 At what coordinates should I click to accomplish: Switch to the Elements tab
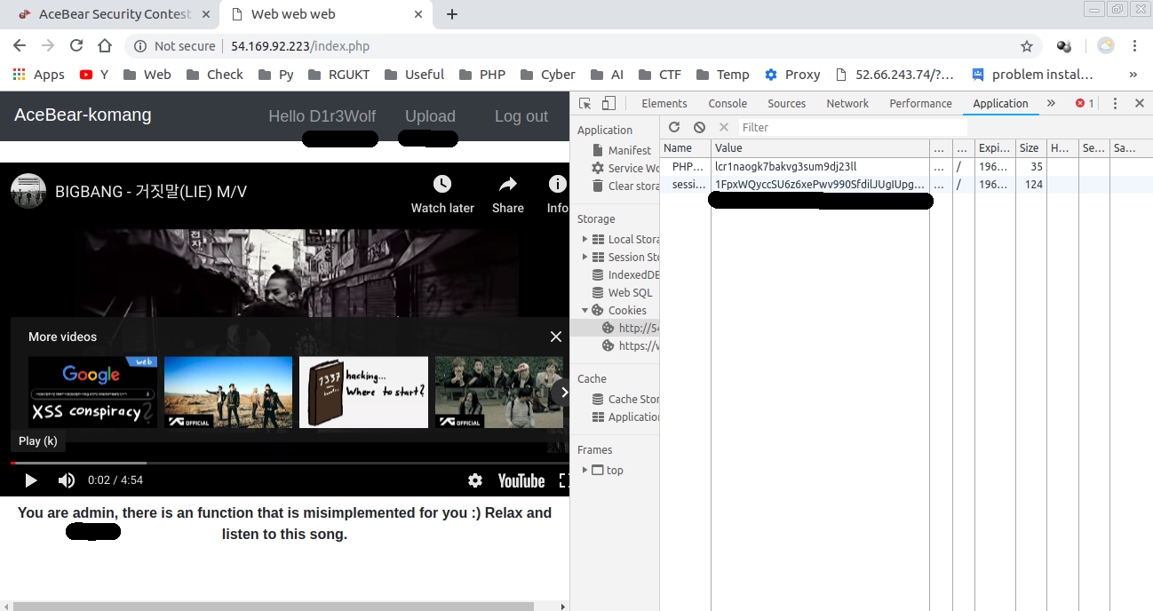[x=664, y=103]
